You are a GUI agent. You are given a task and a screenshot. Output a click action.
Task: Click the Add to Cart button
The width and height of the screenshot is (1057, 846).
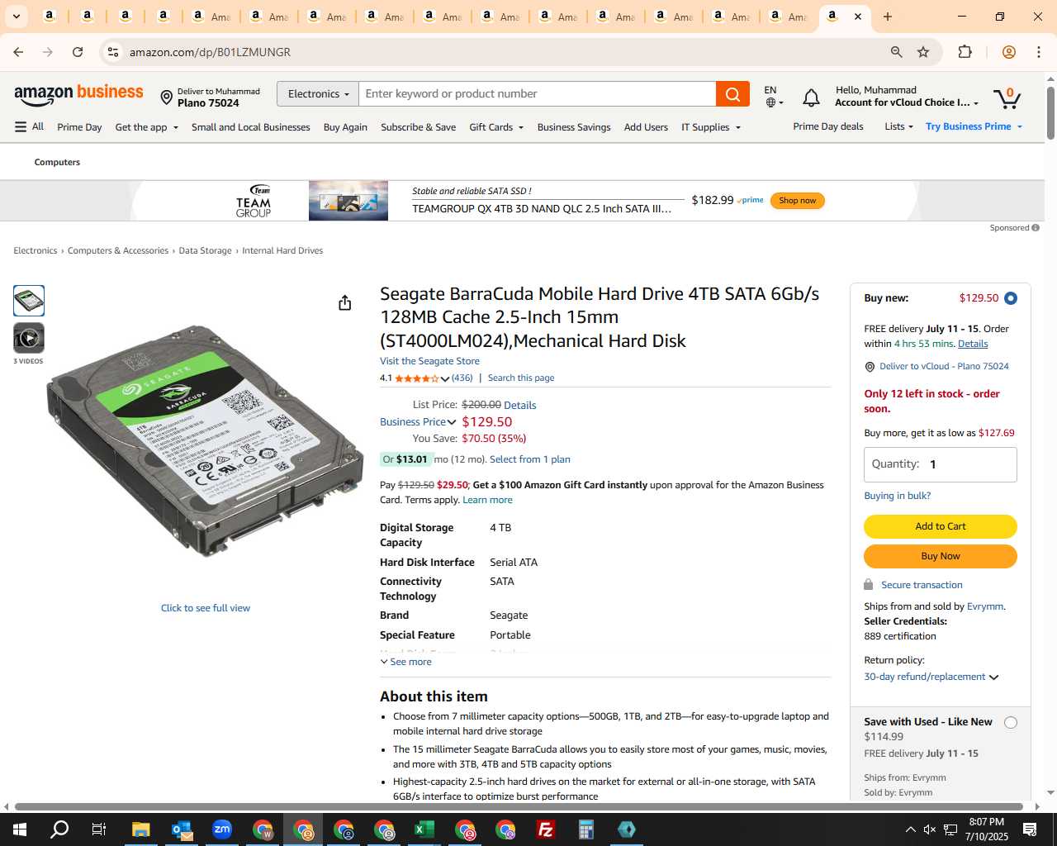[x=940, y=526]
